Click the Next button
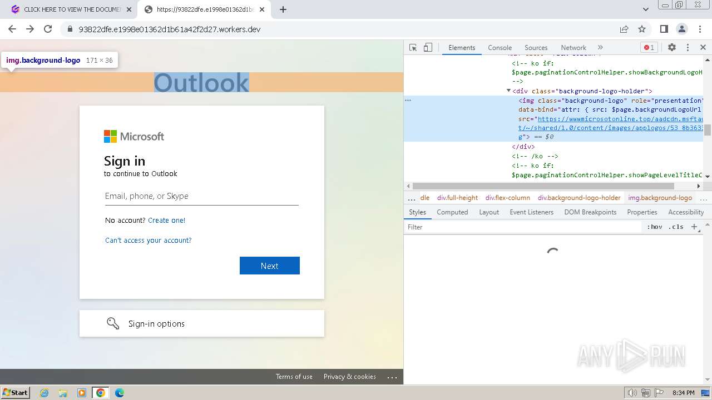 coord(269,266)
